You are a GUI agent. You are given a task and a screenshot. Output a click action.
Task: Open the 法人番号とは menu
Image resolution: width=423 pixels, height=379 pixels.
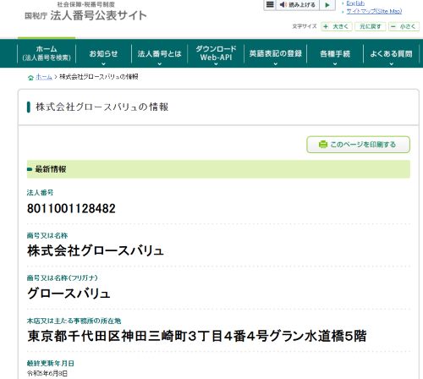click(x=159, y=53)
